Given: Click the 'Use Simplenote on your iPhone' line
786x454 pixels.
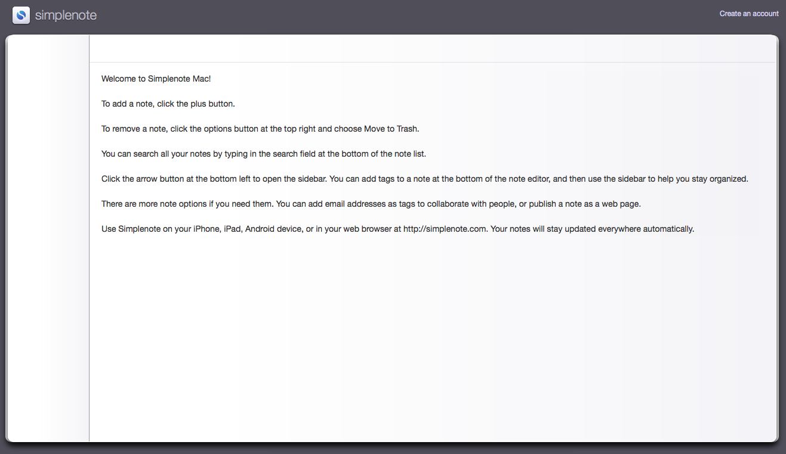Looking at the screenshot, I should [398, 229].
